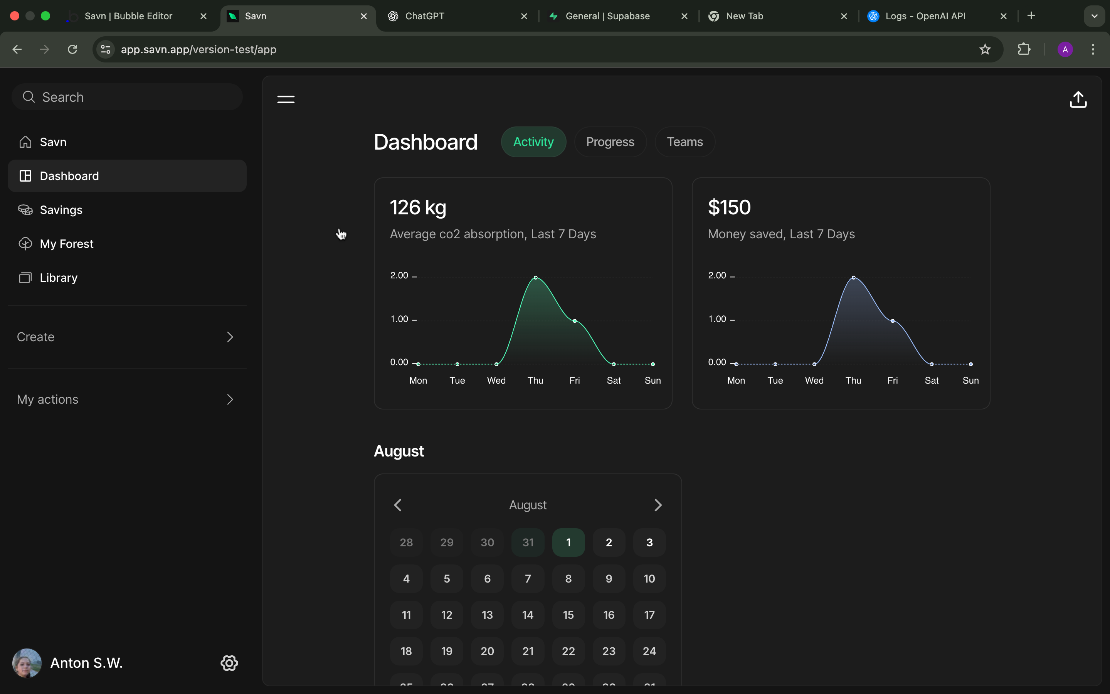1110x694 pixels.
Task: Select August 21 in calendar
Action: [x=528, y=651]
